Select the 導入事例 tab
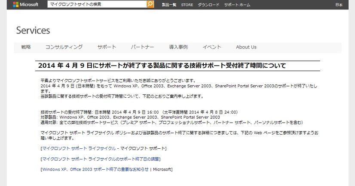The width and height of the screenshot is (355, 186). tap(178, 47)
